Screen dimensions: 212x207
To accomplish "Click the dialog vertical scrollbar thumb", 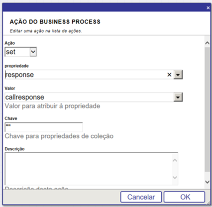I will [207, 109].
